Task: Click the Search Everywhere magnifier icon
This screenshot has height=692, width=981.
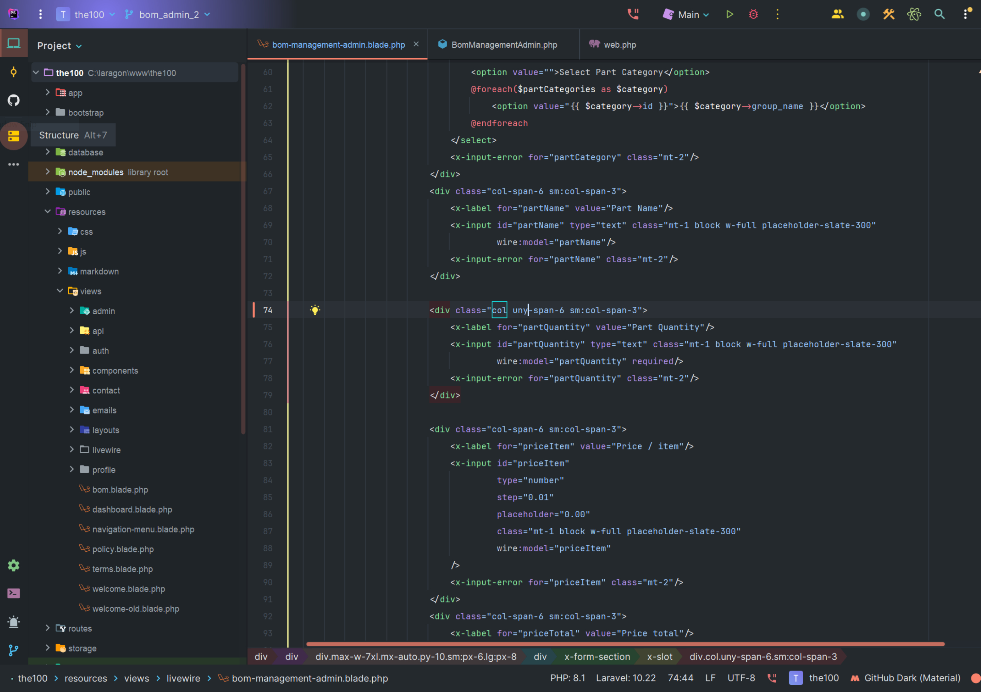Action: 939,15
